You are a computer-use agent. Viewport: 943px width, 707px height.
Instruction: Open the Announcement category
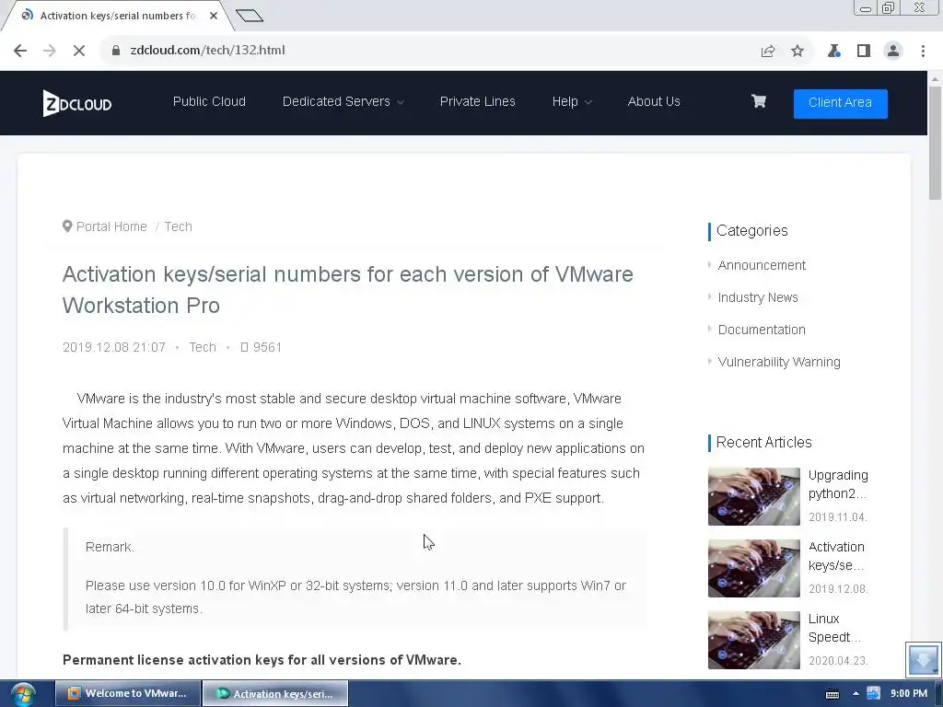(762, 265)
